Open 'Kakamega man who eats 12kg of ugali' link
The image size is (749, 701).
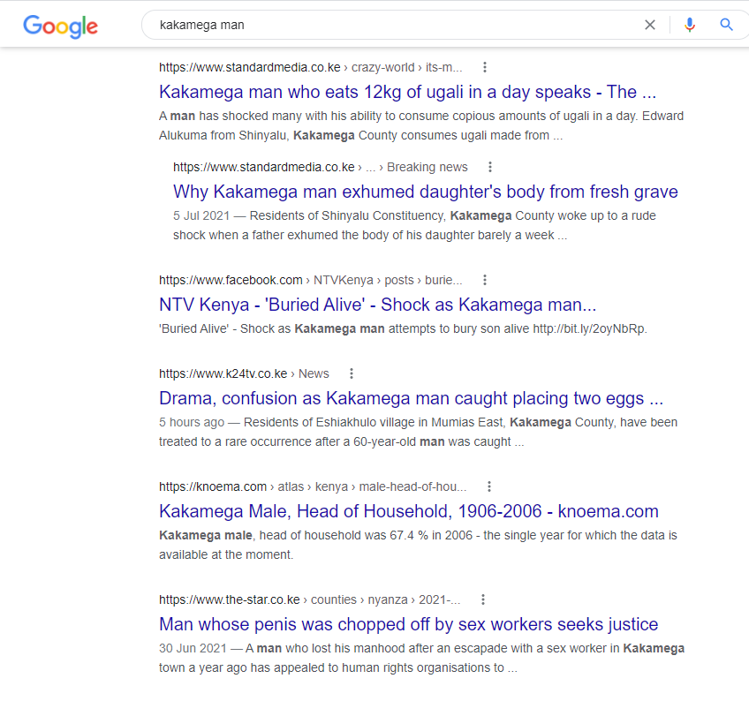407,92
